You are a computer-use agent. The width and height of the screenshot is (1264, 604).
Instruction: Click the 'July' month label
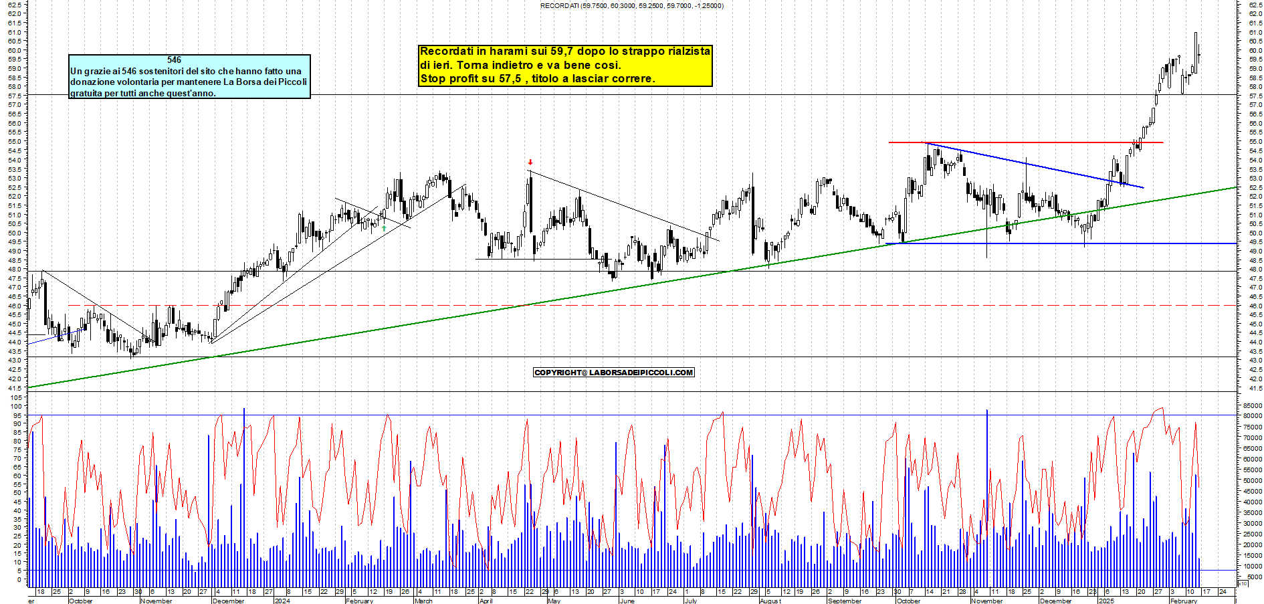click(691, 601)
